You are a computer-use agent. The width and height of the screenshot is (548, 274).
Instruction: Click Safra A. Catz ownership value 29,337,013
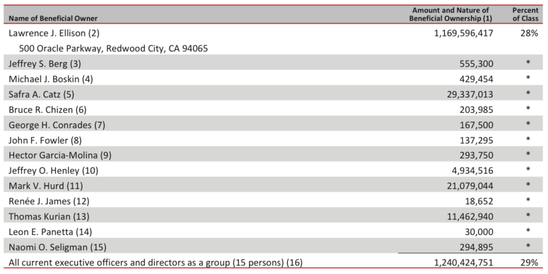(470, 94)
